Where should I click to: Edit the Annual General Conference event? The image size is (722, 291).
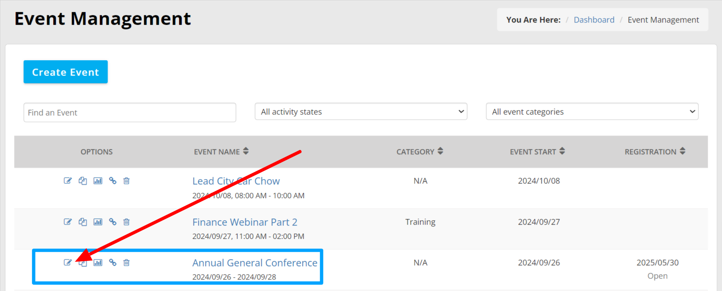[67, 263]
